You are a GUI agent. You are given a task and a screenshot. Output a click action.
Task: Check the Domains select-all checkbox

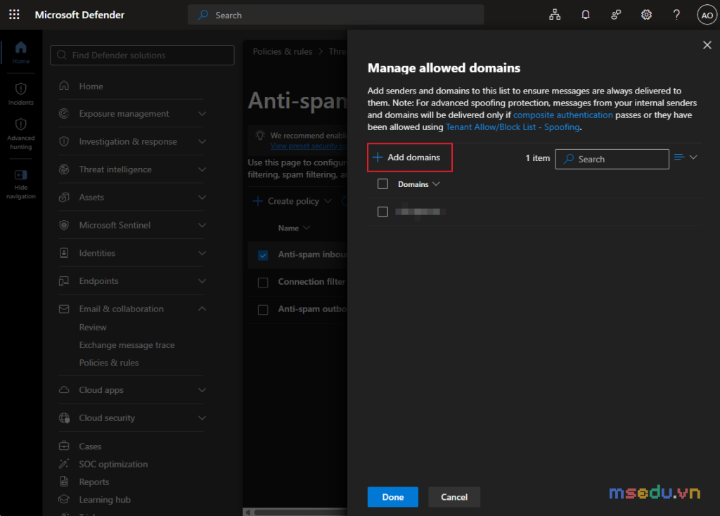point(382,184)
